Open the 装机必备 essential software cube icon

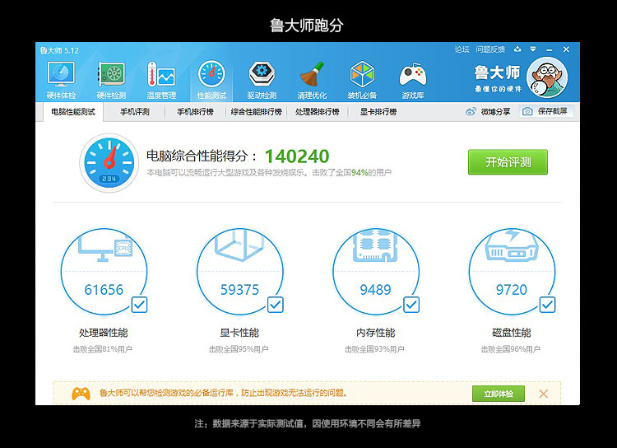(362, 81)
